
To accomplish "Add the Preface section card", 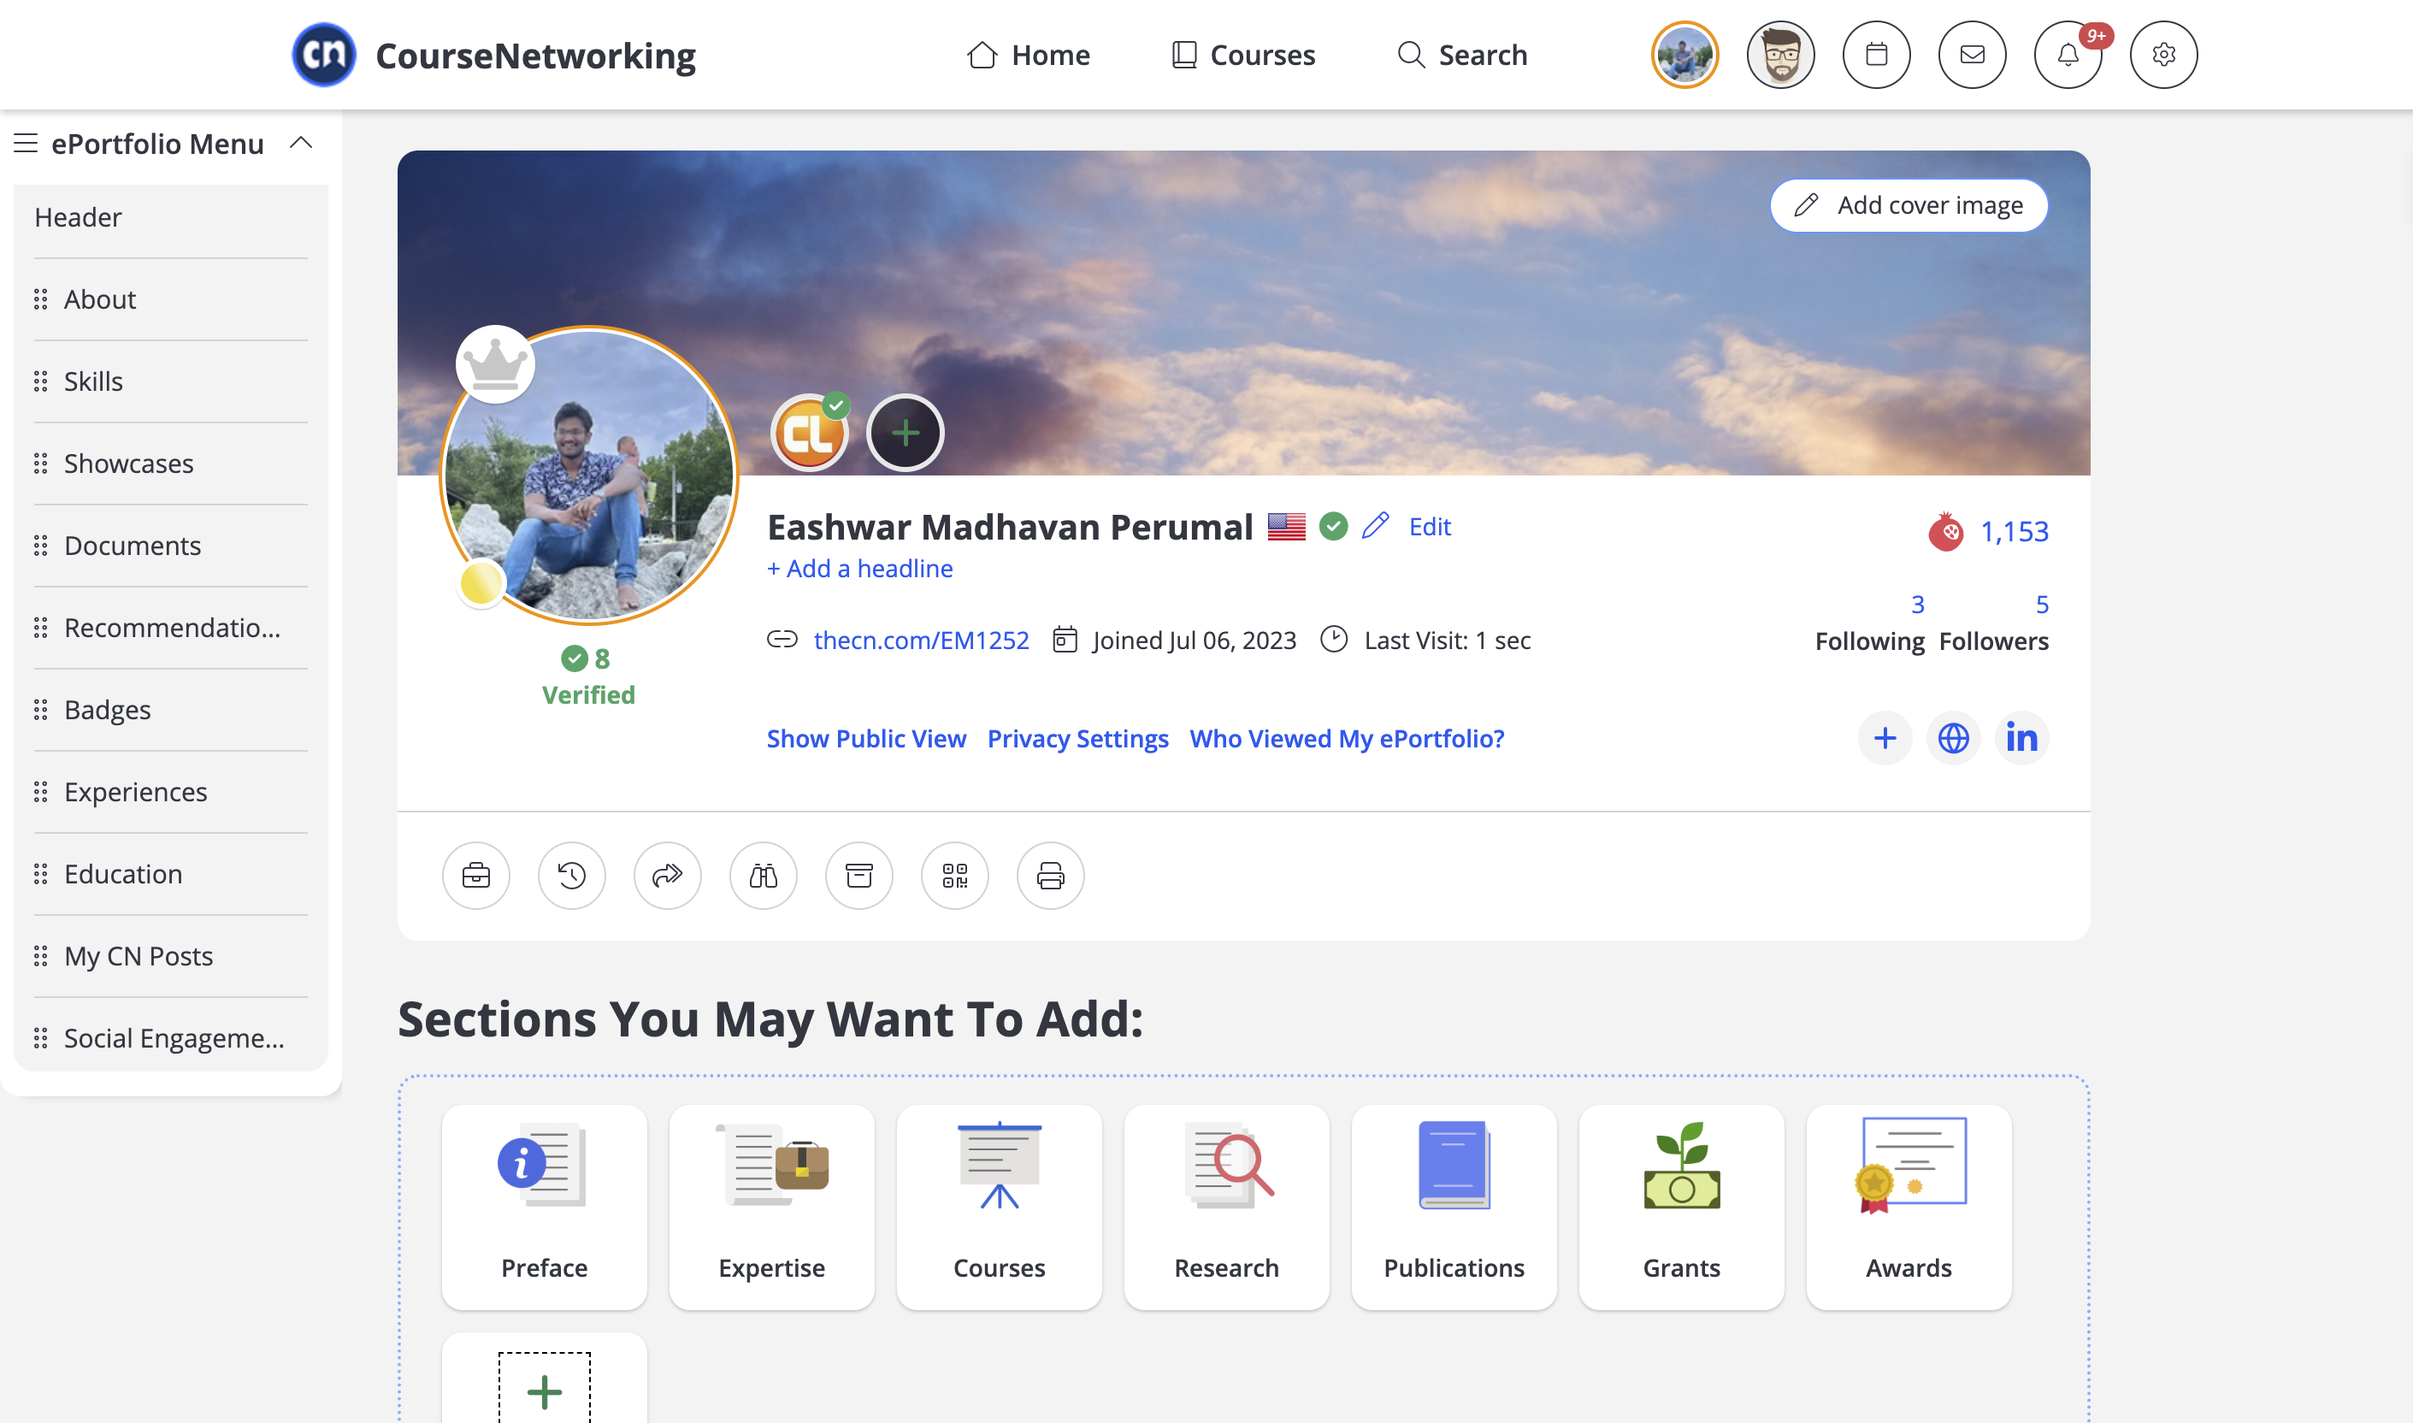I will pos(545,1207).
